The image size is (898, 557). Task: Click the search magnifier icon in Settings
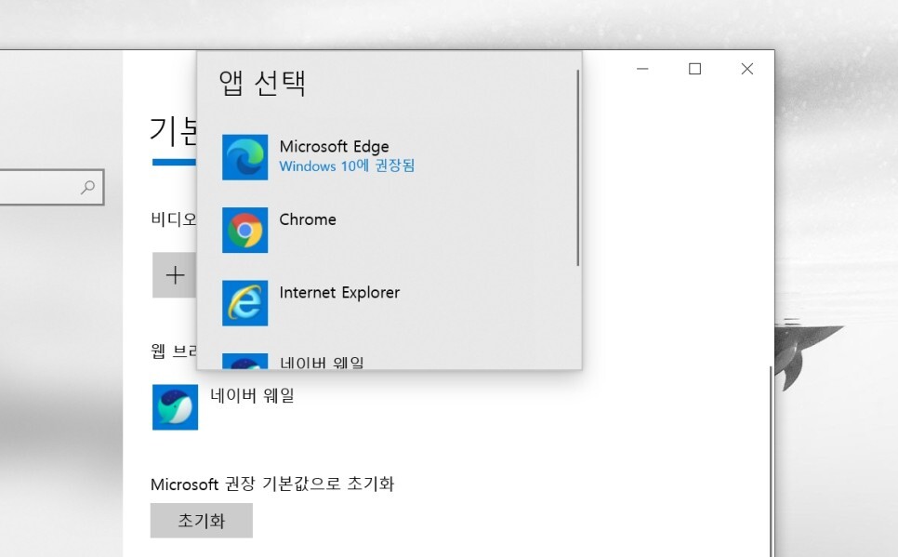click(x=87, y=187)
